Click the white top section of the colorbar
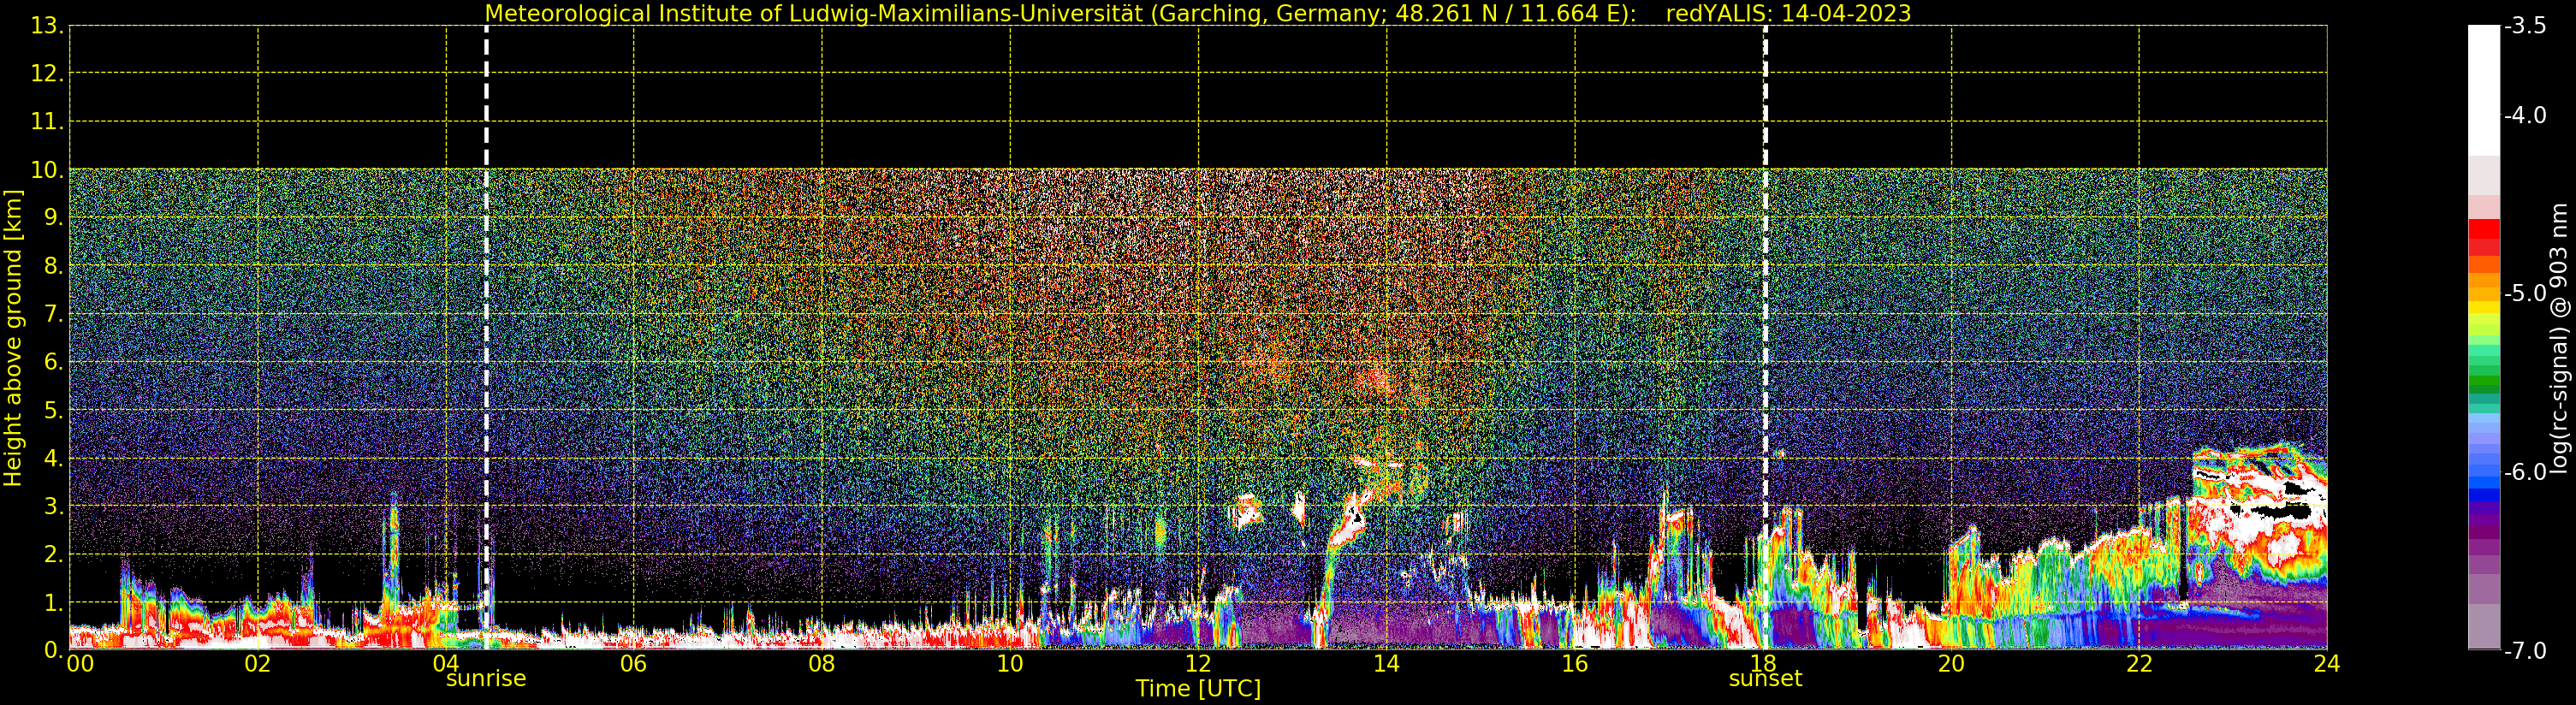The width and height of the screenshot is (2576, 705). [x=2484, y=90]
